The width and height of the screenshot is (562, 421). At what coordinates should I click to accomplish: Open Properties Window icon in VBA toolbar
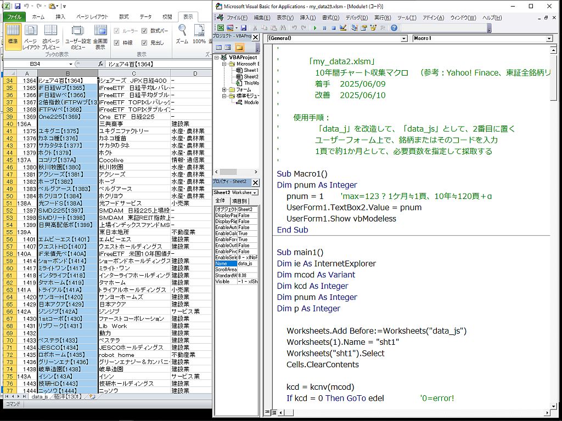click(364, 27)
